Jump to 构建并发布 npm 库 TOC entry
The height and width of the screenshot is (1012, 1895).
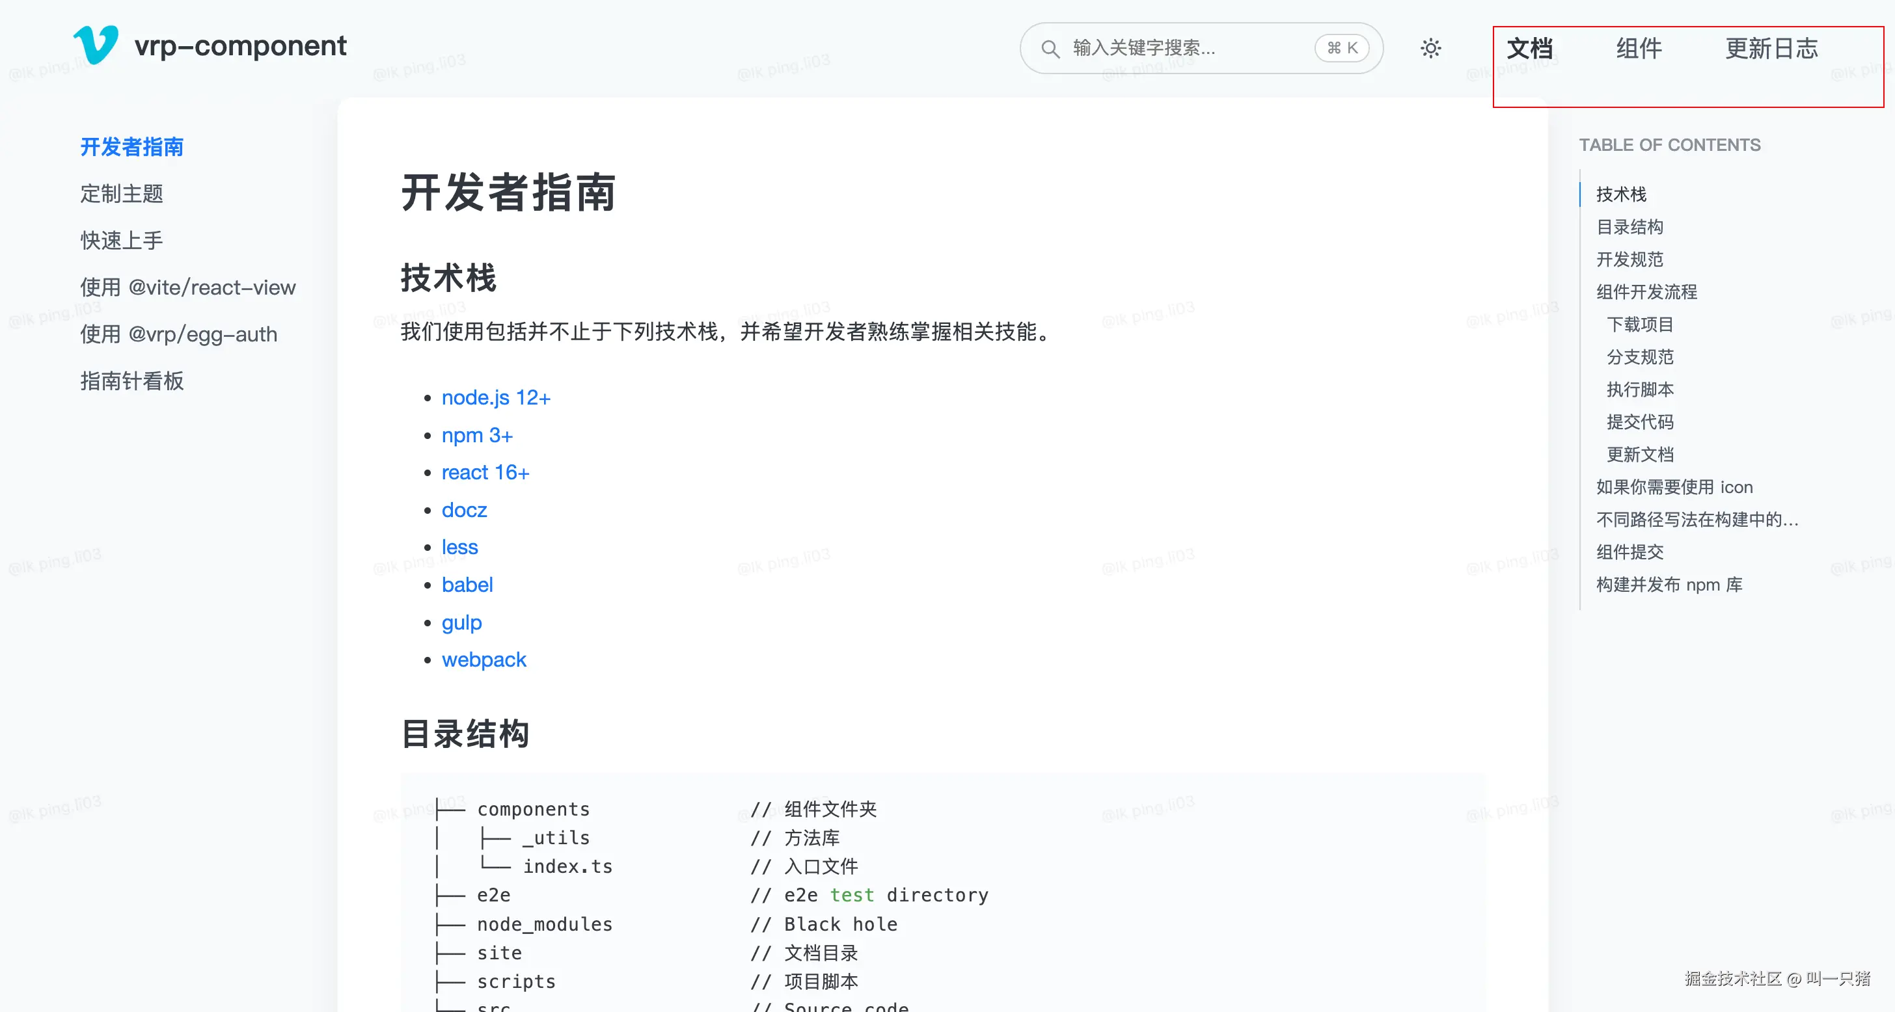(1669, 585)
